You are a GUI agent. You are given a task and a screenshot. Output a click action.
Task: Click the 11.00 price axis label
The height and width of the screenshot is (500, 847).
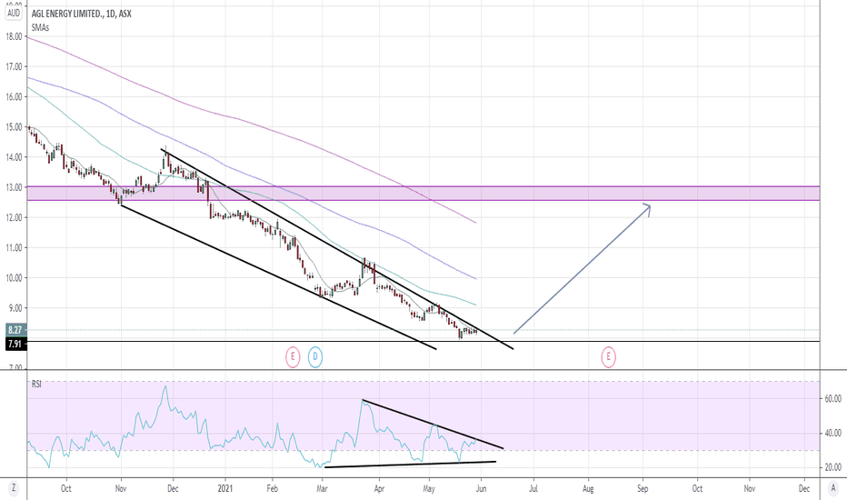15,248
